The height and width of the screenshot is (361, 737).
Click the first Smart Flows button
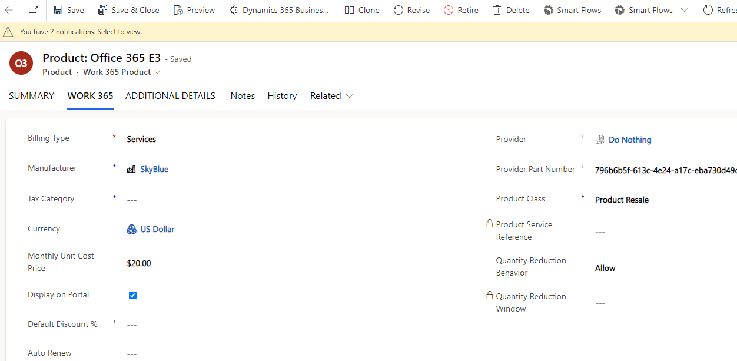pos(572,10)
